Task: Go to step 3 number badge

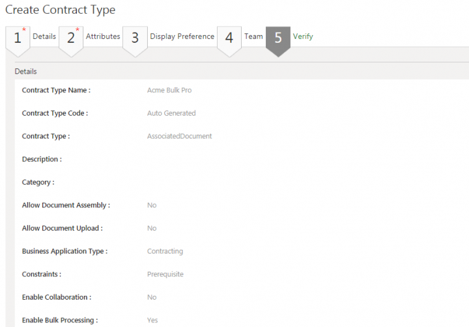Action: (x=135, y=41)
